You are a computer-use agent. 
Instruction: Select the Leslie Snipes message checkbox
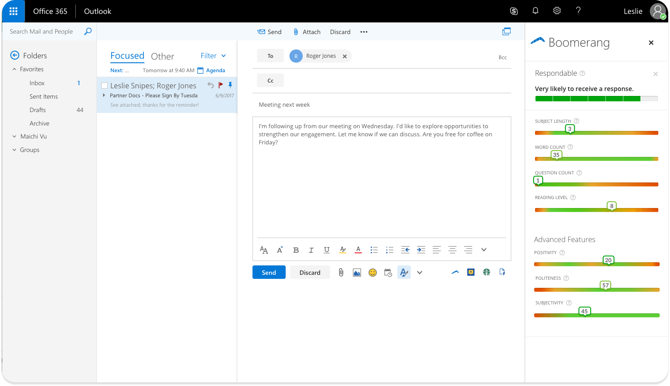(x=104, y=86)
